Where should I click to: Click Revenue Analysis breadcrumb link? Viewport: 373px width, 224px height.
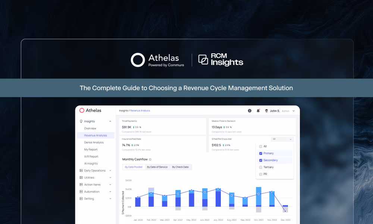(140, 111)
